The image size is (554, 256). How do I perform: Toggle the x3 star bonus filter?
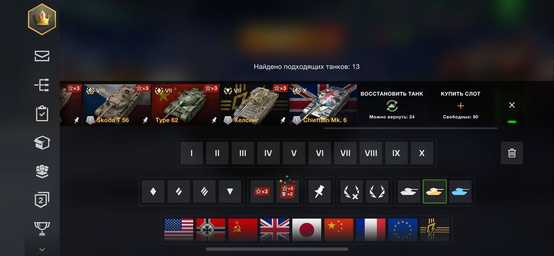262,191
